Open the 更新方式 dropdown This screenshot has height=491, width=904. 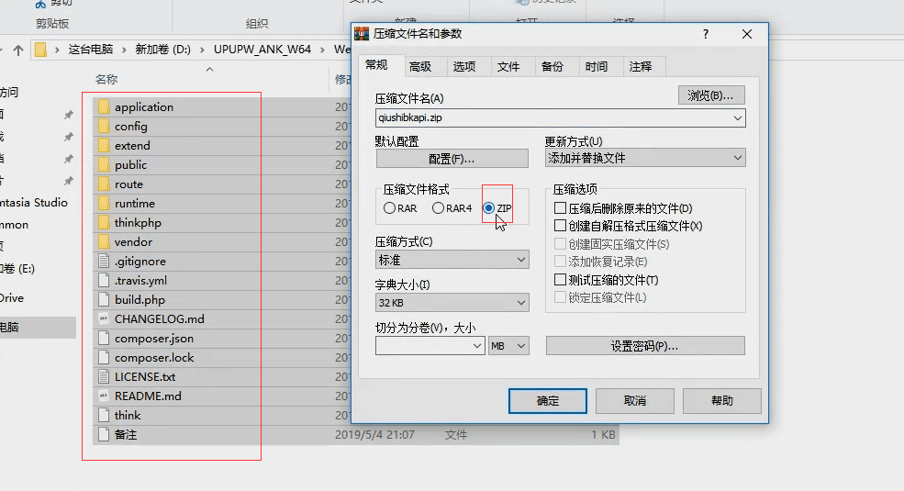(645, 158)
